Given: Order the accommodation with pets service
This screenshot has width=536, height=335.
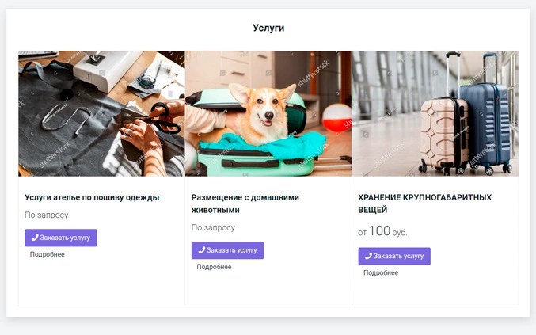Looking at the screenshot, I should (228, 250).
